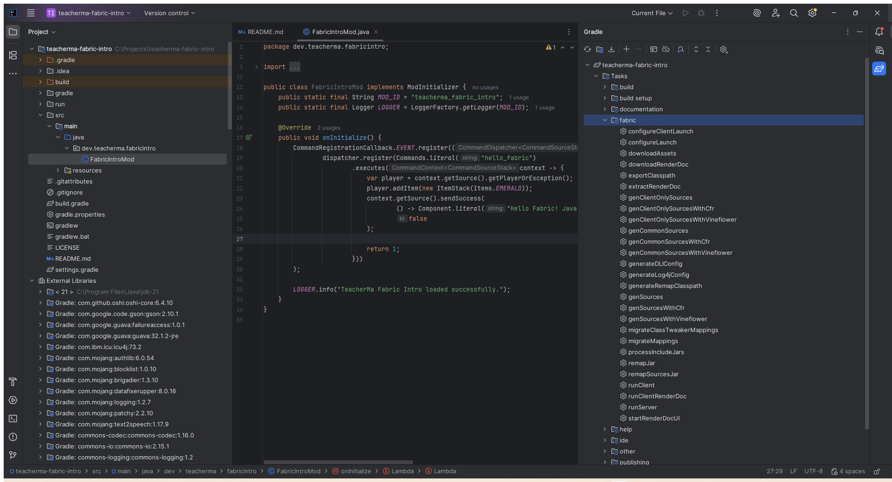
Task: Toggle the Gradle tool window stripe button
Action: tap(879, 69)
